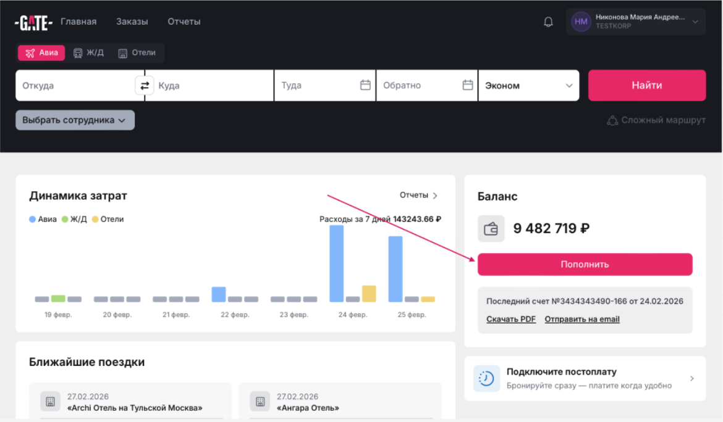Click the Скачать PDF link
Viewport: 723px width, 422px height.
[510, 319]
